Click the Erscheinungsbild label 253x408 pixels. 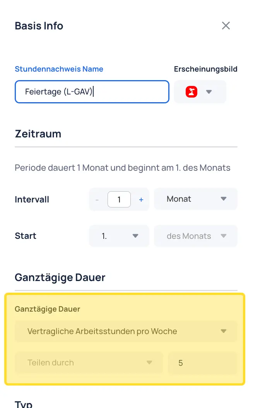pyautogui.click(x=206, y=69)
